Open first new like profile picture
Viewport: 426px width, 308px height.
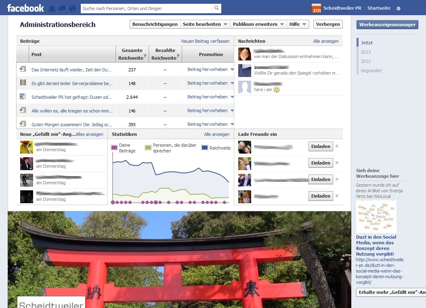[27, 147]
